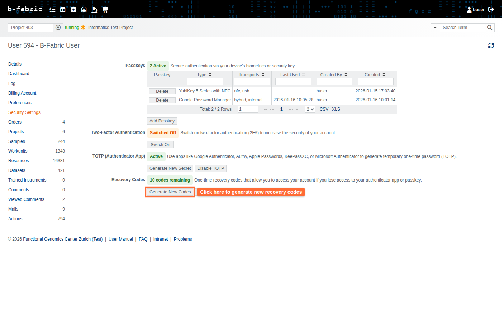The width and height of the screenshot is (504, 323).
Task: Open the shopping cart icon
Action: coord(105,10)
